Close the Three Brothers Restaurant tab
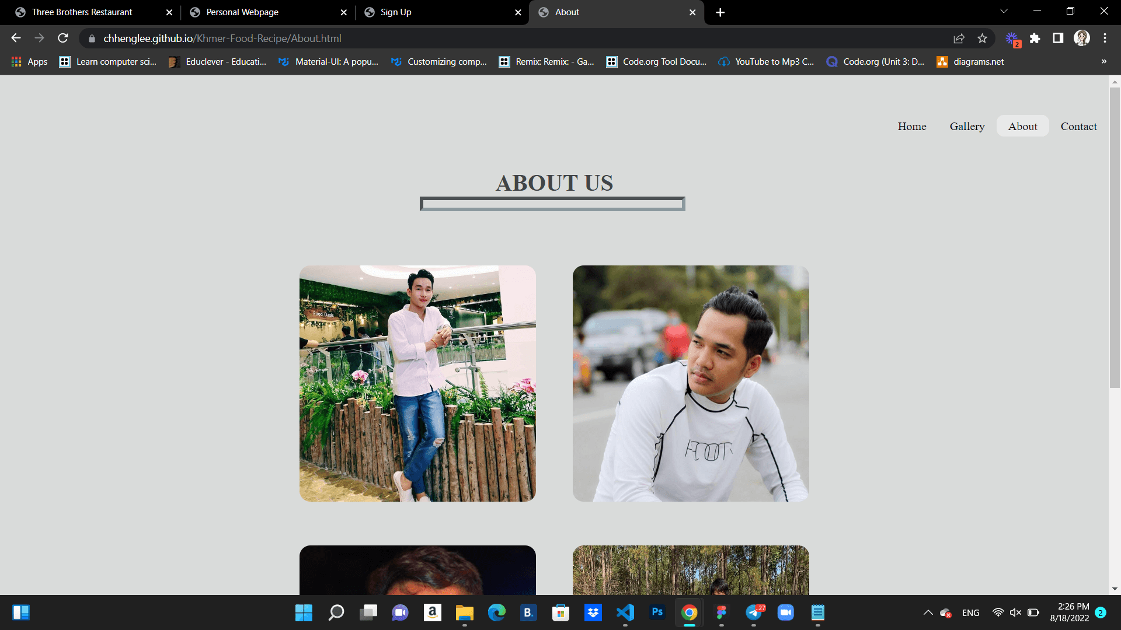 coord(169,12)
